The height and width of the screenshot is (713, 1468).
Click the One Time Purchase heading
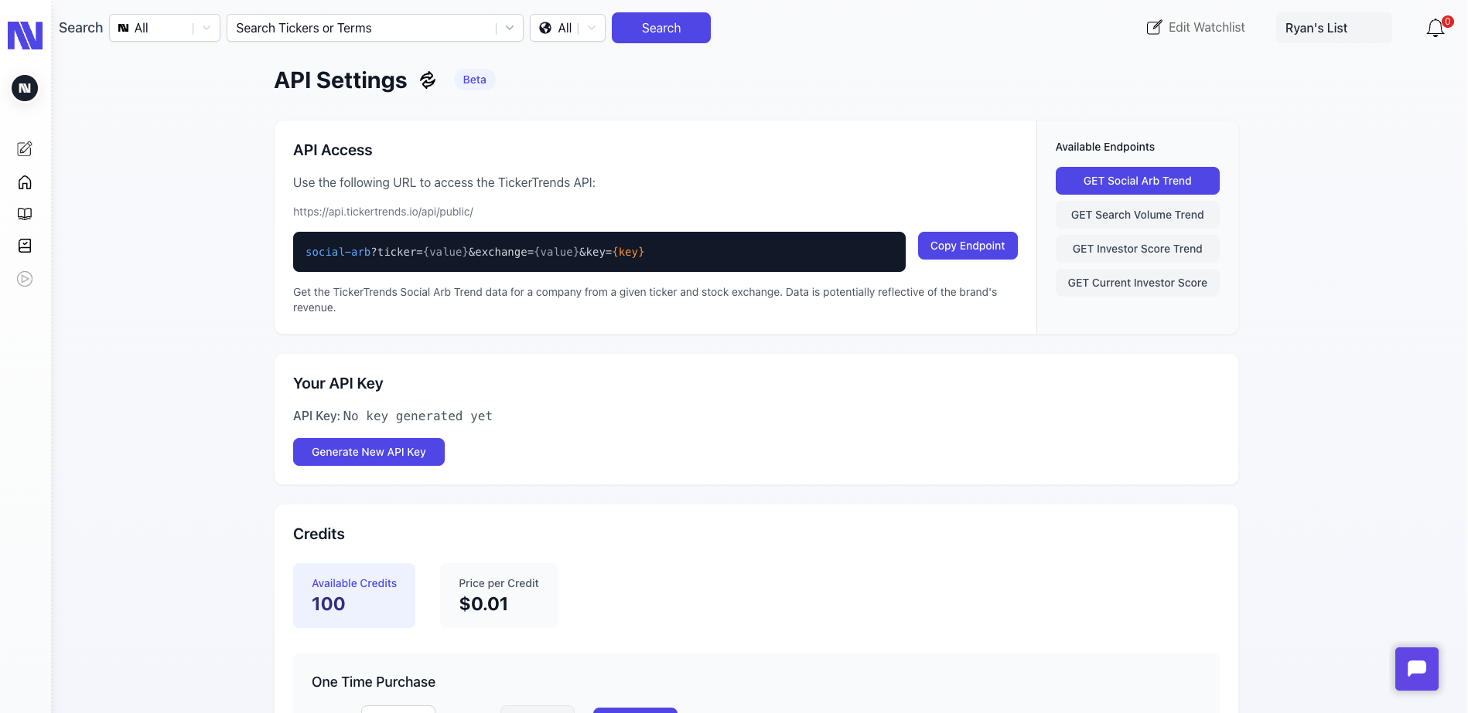(374, 682)
